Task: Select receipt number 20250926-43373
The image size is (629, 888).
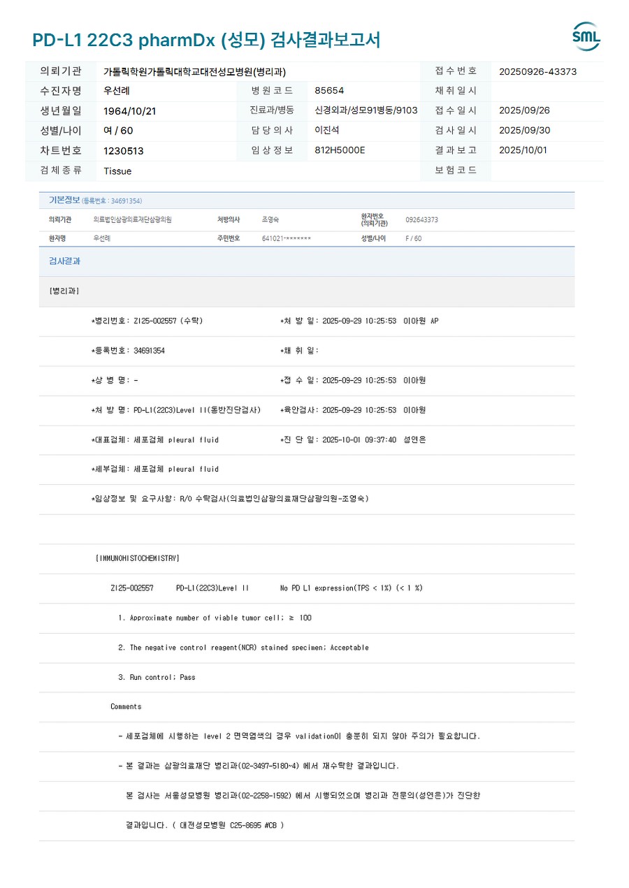Action: (538, 71)
